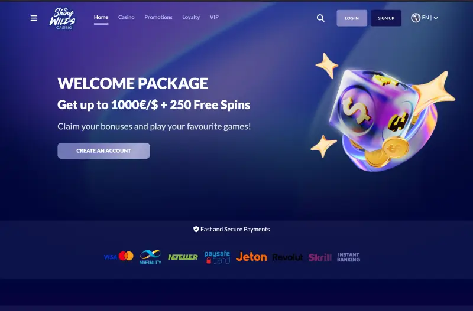Navigate to the Loyalty section
This screenshot has width=473, height=311.
coord(191,17)
